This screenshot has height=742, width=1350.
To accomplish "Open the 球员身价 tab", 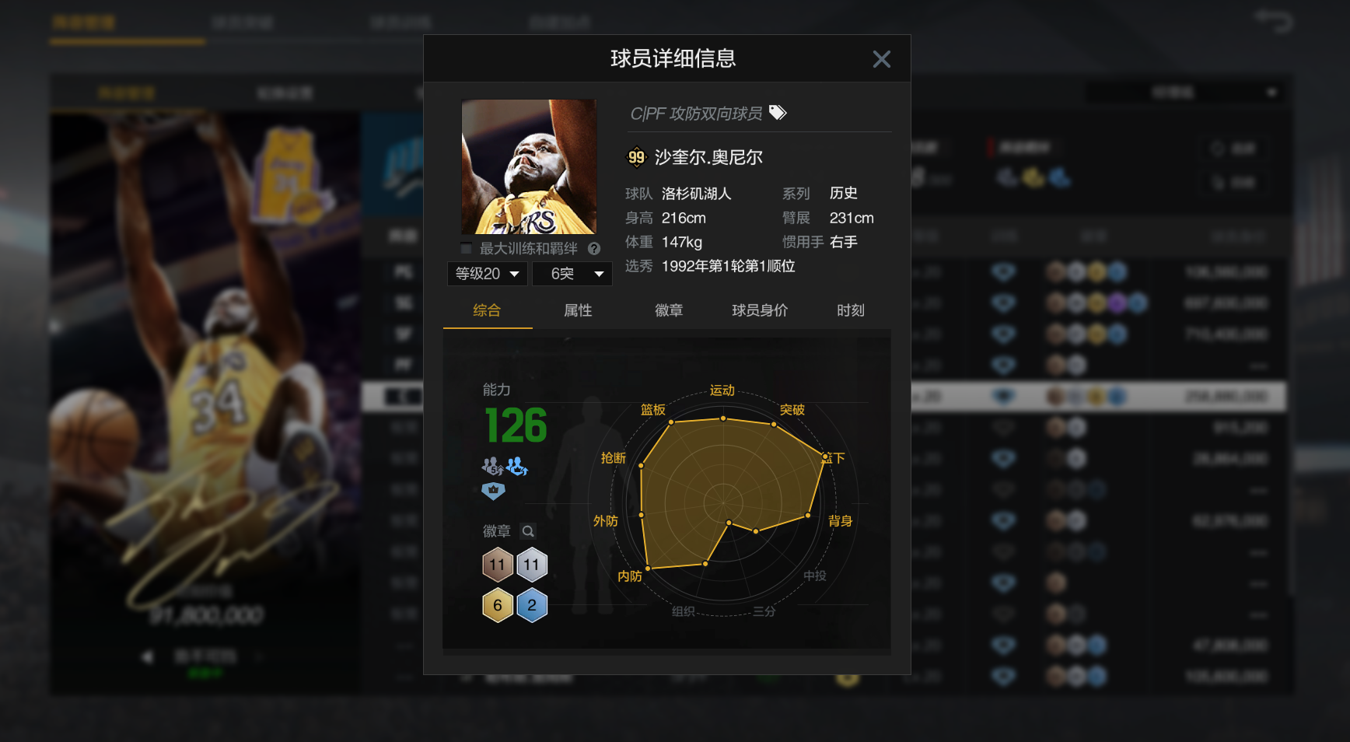I will pyautogui.click(x=760, y=310).
